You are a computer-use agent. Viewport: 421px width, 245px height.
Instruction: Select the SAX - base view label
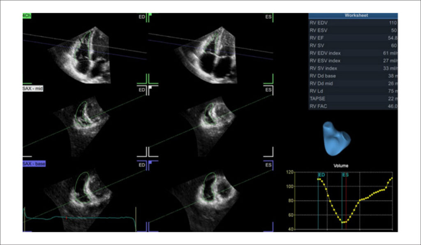point(34,164)
